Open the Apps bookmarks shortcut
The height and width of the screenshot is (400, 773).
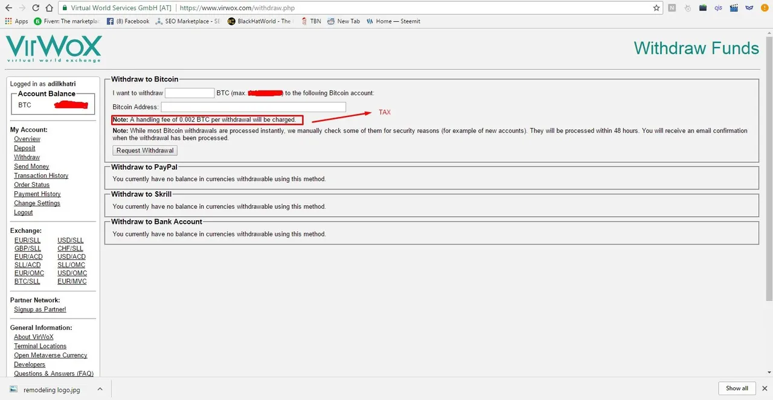16,21
